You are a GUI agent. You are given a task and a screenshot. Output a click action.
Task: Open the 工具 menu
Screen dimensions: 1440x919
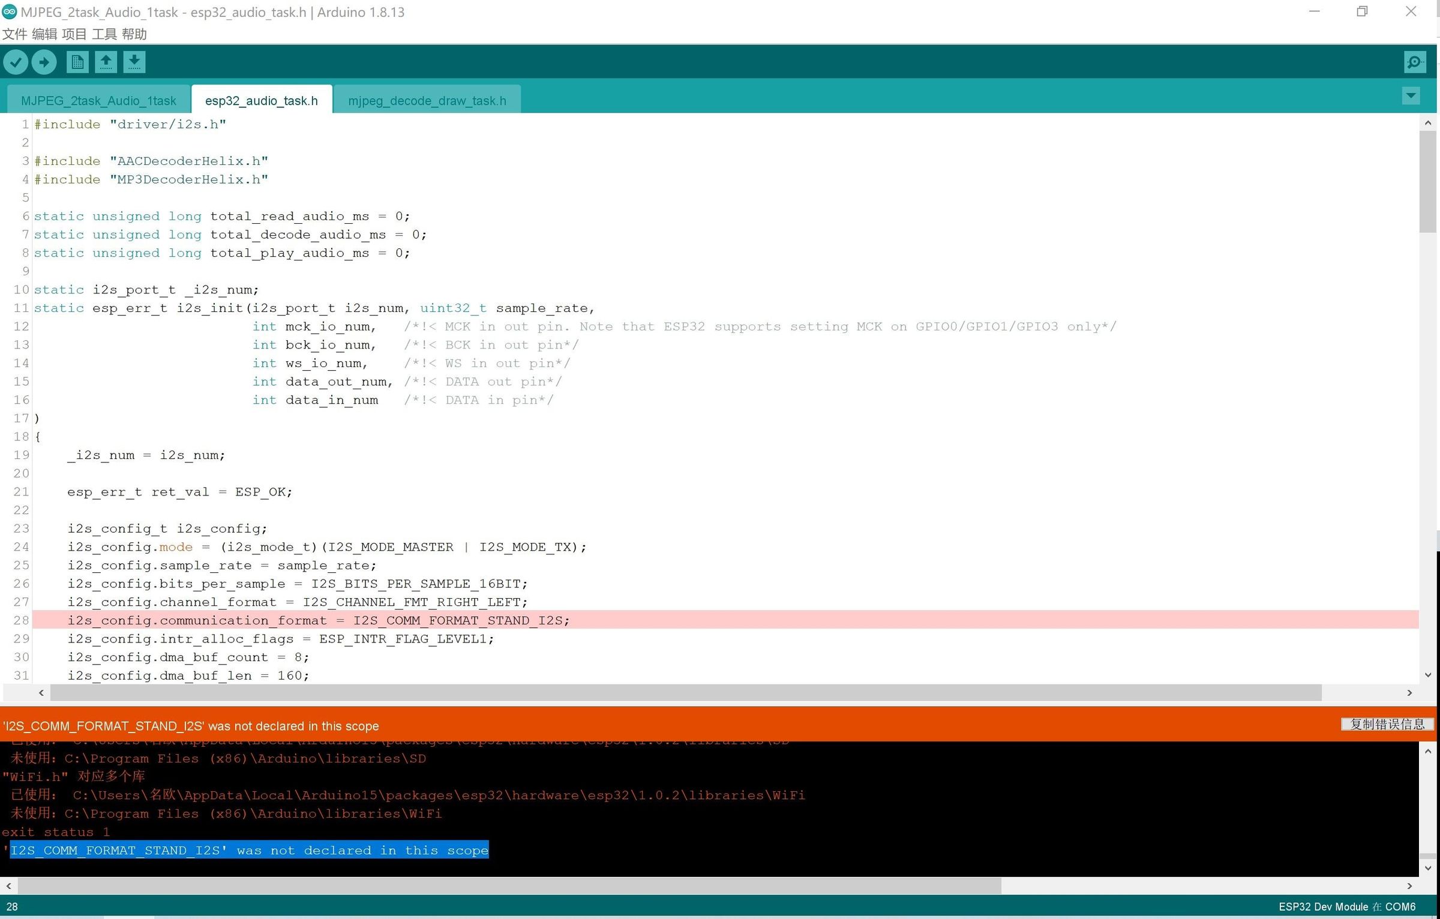point(104,34)
